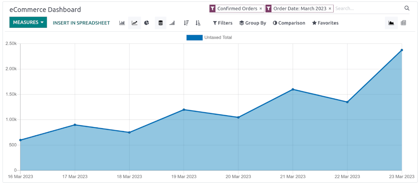418x183 pixels.
Task: Open the Measures dropdown
Action: pyautogui.click(x=28, y=22)
